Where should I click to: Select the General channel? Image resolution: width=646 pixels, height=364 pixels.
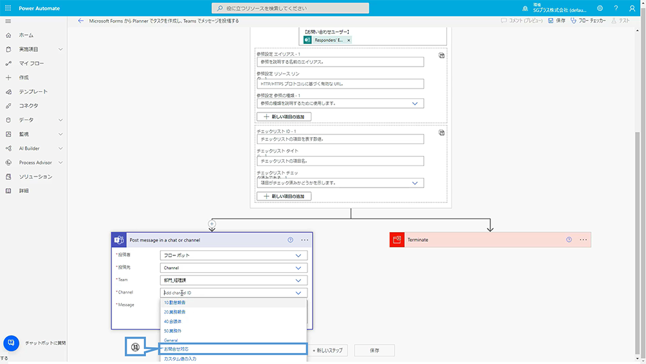click(x=233, y=340)
